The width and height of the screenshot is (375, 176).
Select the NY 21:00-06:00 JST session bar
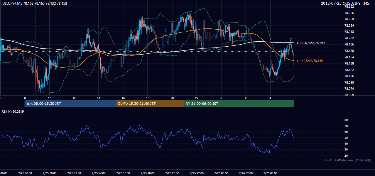tap(239, 104)
